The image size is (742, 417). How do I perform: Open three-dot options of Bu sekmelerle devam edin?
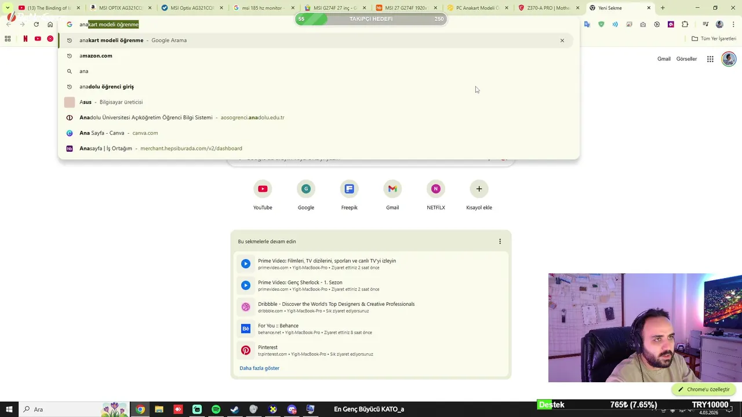pos(500,242)
